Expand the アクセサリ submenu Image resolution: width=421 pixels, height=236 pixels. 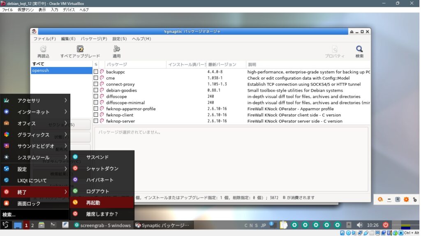tap(35, 100)
